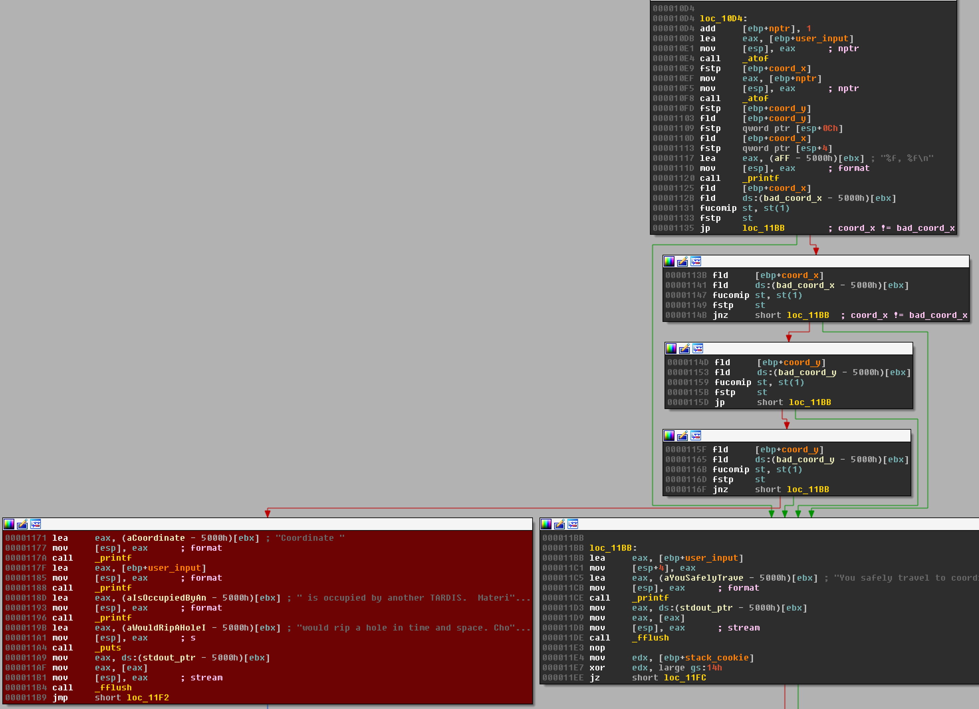This screenshot has width=979, height=709.
Task: Click color icon on the loc_11BB block
Action: pyautogui.click(x=546, y=524)
